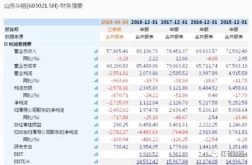This screenshot has height=165, width=252.
Task: Open chart icon for 非经常性损益 row
Action: [96, 125]
